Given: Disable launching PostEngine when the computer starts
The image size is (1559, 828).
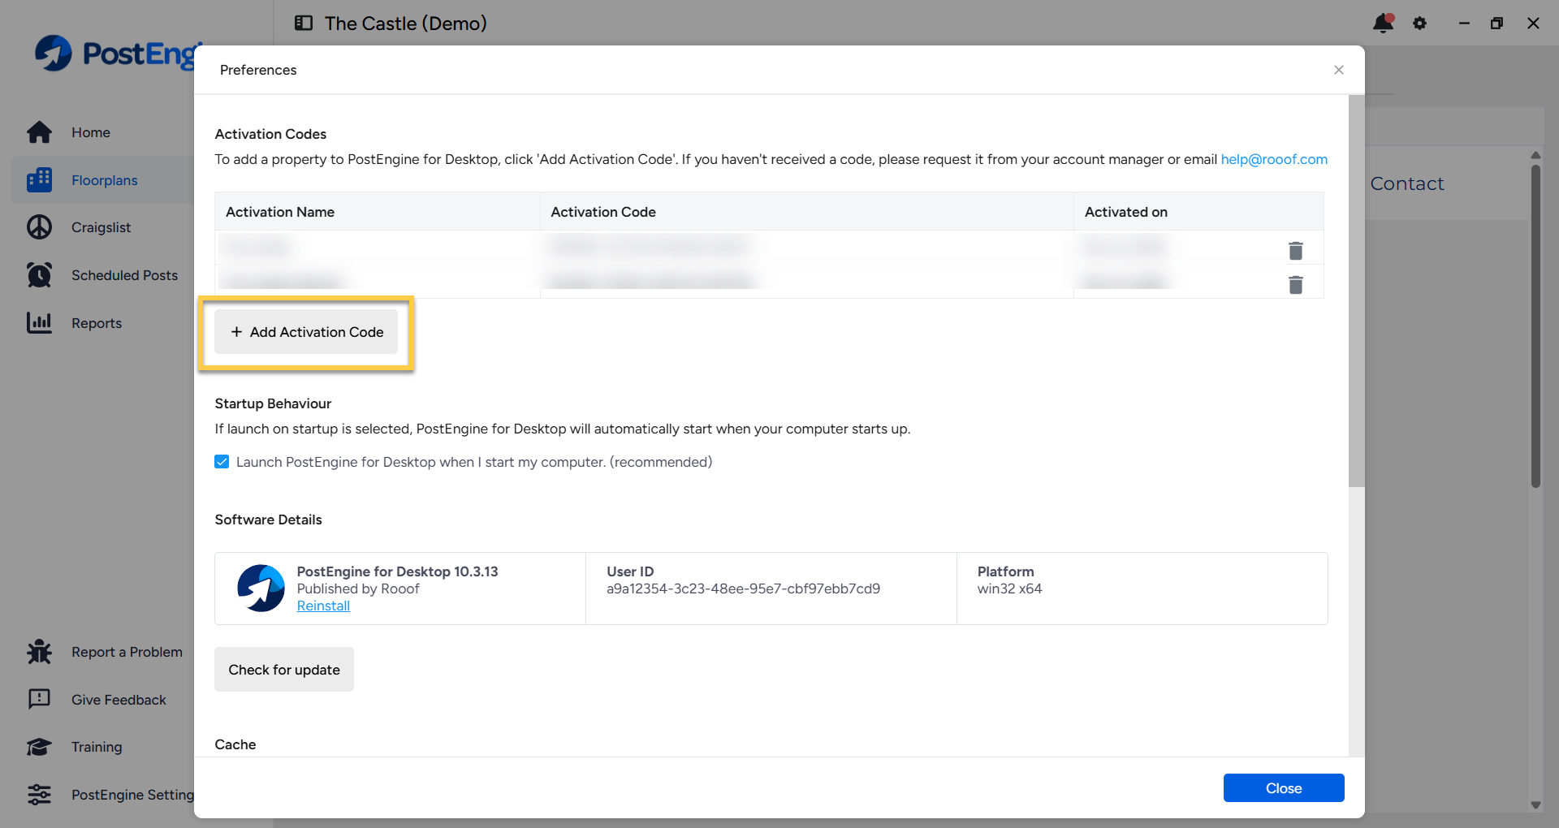Looking at the screenshot, I should 222,461.
